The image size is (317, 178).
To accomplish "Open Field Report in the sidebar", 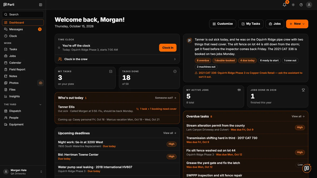I will [23, 69].
